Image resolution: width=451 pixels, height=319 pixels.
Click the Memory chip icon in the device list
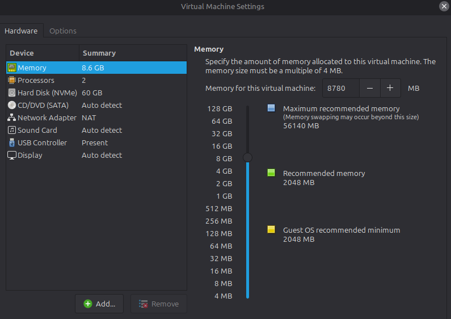coord(12,68)
